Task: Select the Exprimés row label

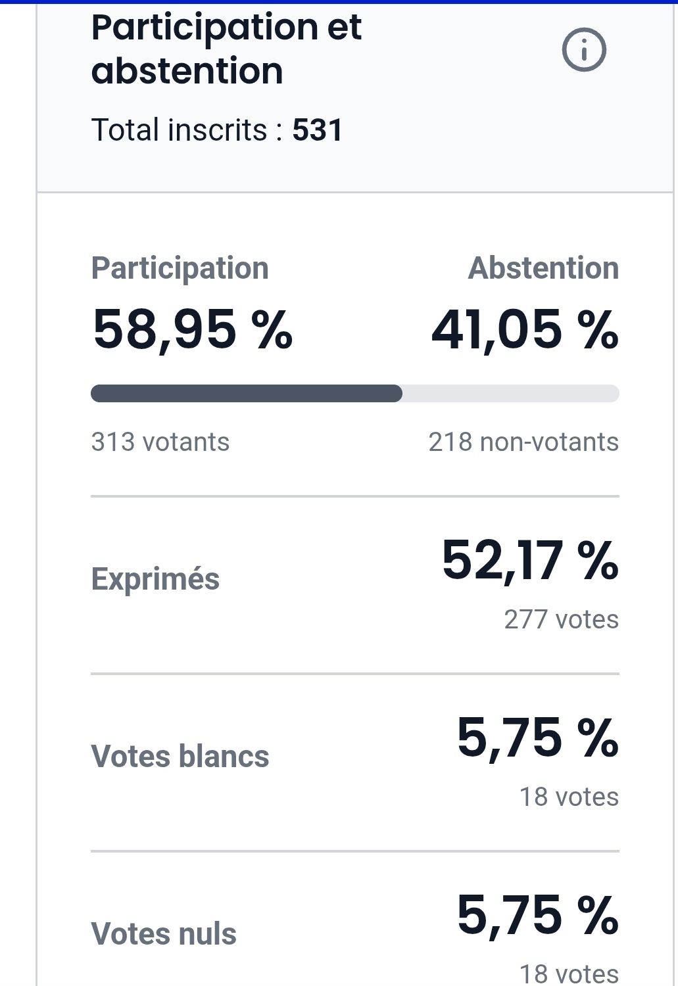Action: [x=155, y=579]
